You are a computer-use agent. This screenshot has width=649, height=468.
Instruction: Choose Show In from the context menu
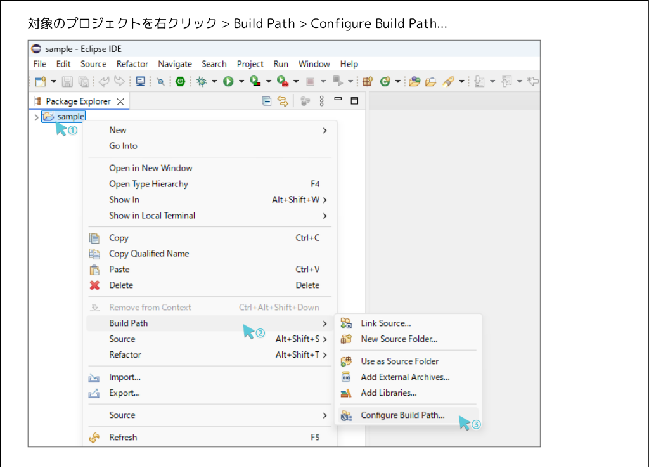click(x=210, y=200)
